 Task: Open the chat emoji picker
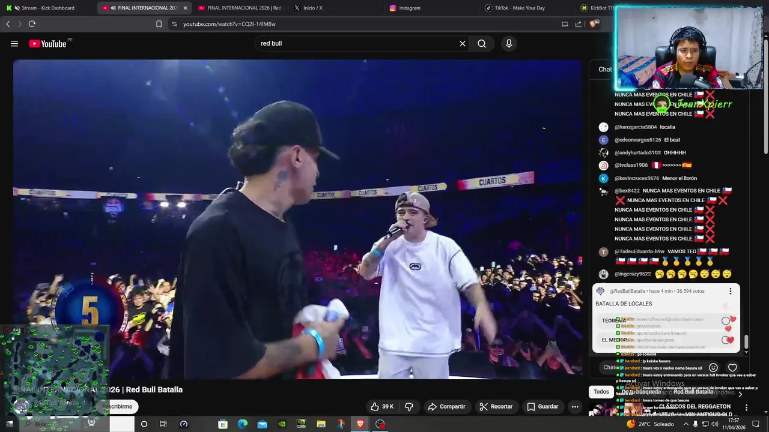(713, 367)
